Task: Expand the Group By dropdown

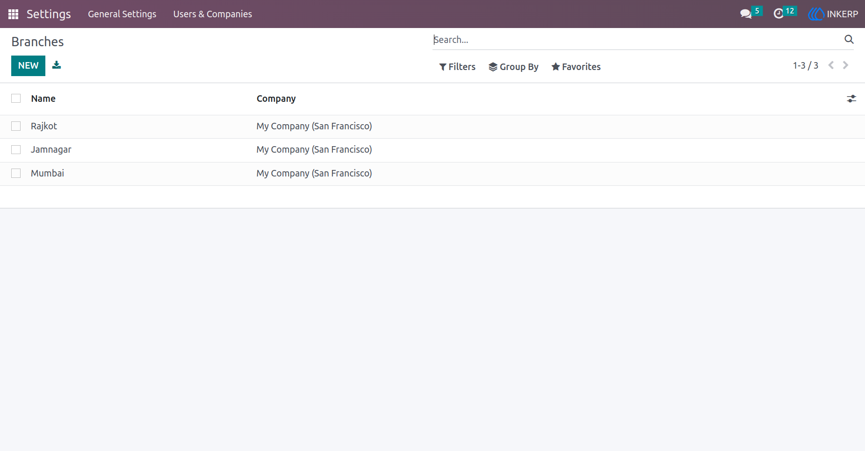Action: pyautogui.click(x=513, y=67)
